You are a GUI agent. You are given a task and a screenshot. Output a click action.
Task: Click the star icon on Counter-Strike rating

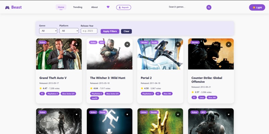(193, 92)
